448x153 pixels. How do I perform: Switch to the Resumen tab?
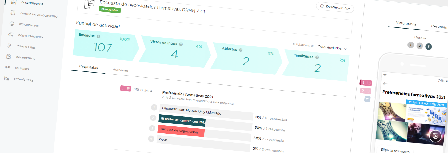pos(439,26)
